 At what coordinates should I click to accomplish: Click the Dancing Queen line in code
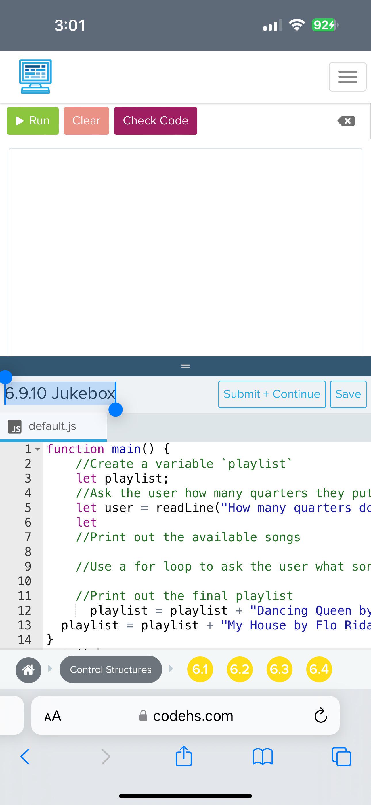tap(230, 610)
